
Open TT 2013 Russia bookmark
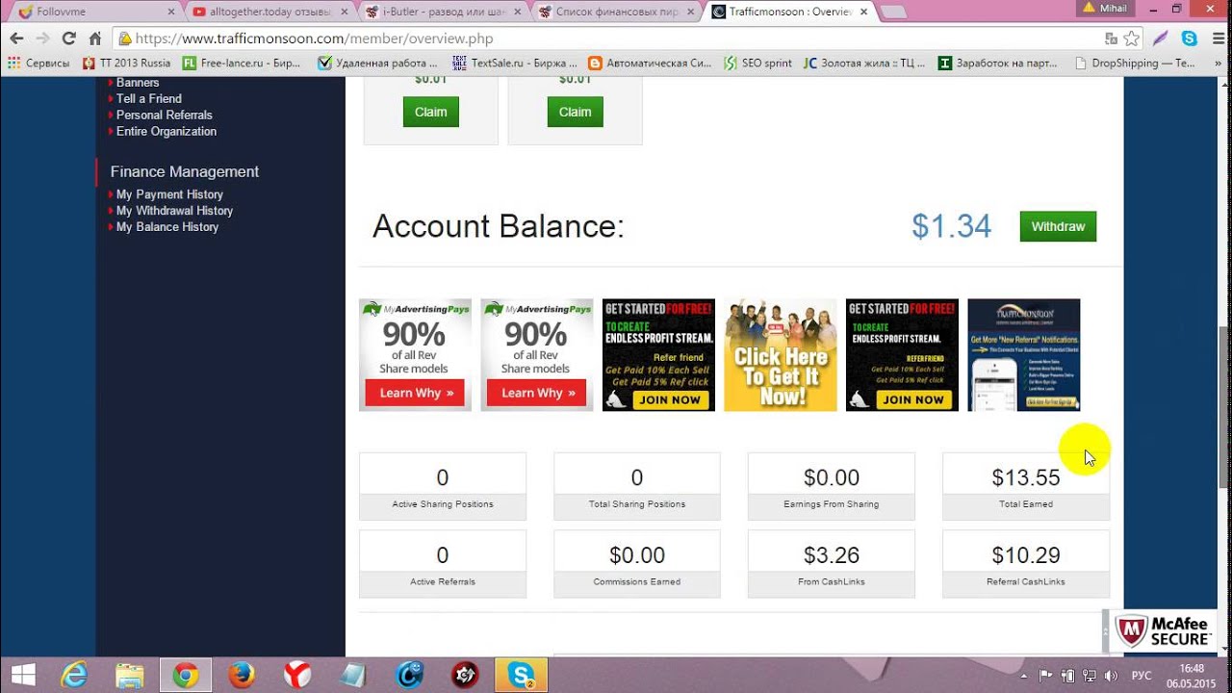click(x=126, y=63)
